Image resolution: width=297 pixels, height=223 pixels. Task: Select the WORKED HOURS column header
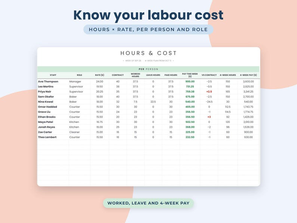[135, 75]
